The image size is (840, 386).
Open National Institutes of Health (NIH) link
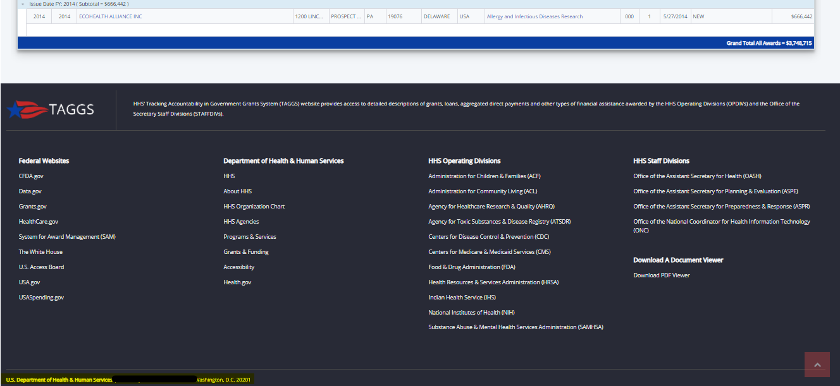472,313
